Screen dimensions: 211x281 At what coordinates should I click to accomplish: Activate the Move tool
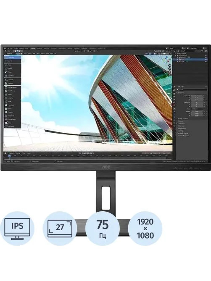coord(12,65)
